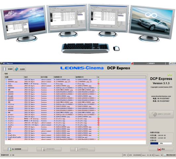Screen dimensions: 176x159
Task: Click the red icon in JiaoJia MPEG2 1.85 Interop row
Action: click(x=99, y=119)
